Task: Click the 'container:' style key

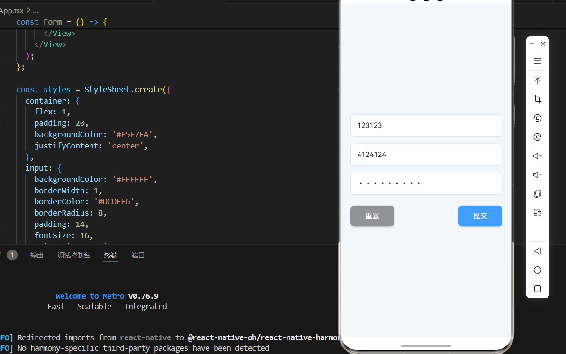Action: pyautogui.click(x=48, y=101)
